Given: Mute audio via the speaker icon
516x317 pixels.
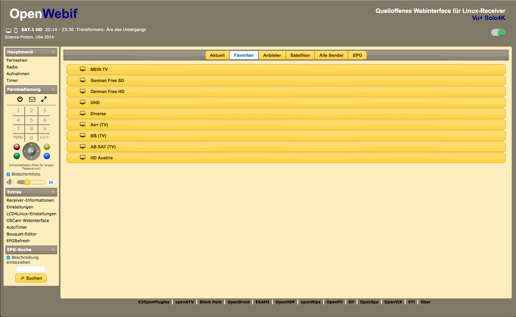Looking at the screenshot, I should [10, 182].
